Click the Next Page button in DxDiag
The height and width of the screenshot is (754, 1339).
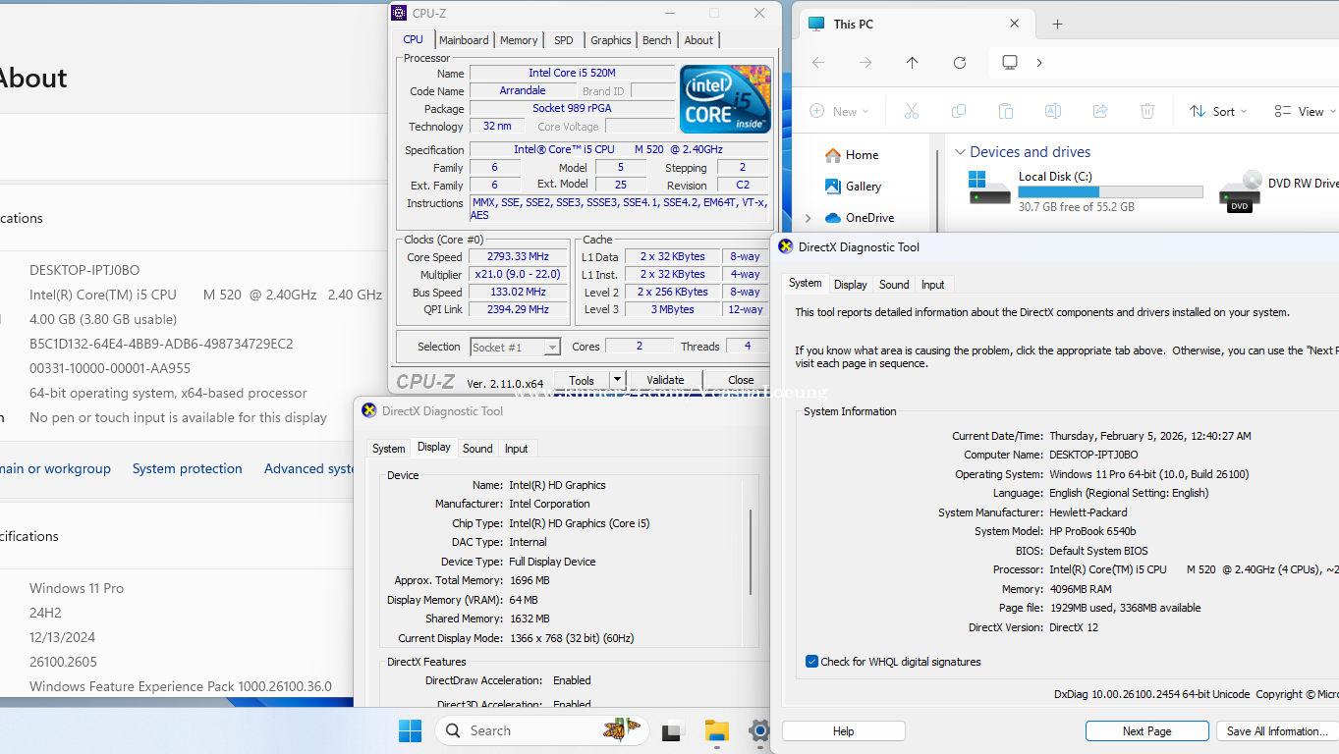pos(1146,731)
